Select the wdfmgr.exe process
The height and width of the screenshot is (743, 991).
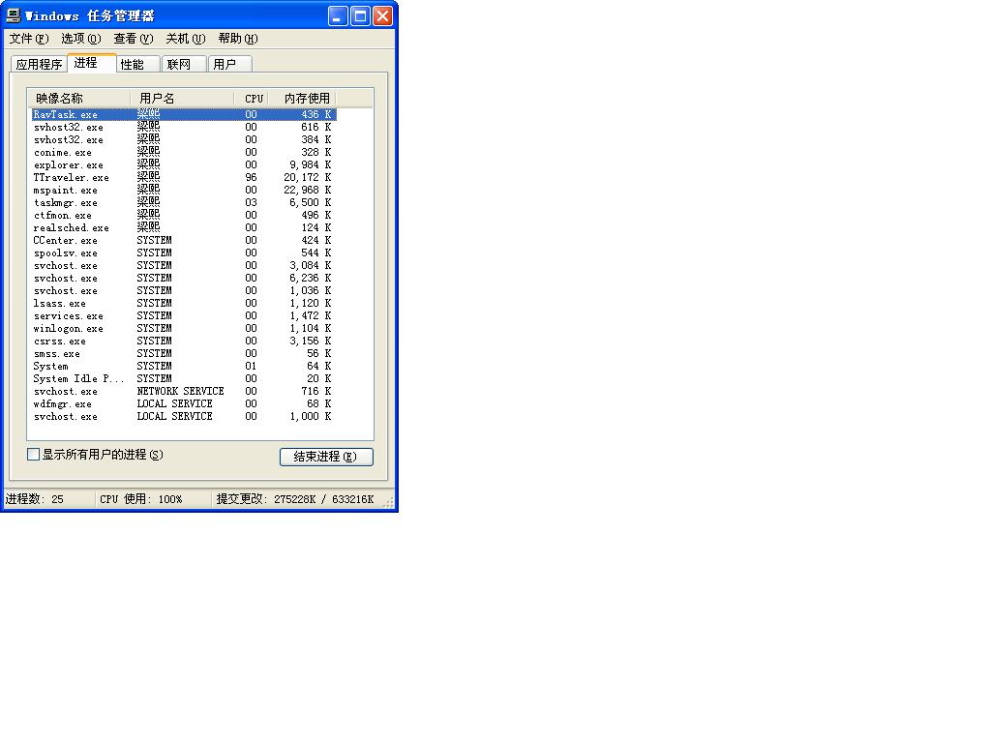point(183,403)
